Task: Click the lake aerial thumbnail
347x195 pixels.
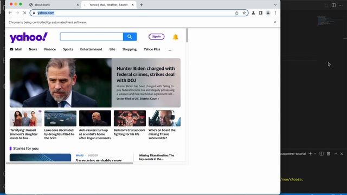Action: coord(60,118)
